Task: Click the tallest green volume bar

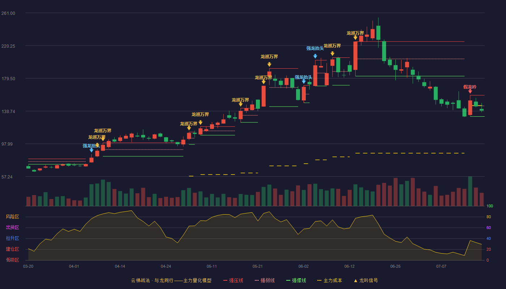Action: pos(470,191)
